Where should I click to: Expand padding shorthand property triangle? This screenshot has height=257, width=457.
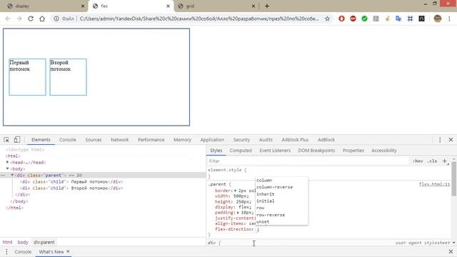[238, 213]
